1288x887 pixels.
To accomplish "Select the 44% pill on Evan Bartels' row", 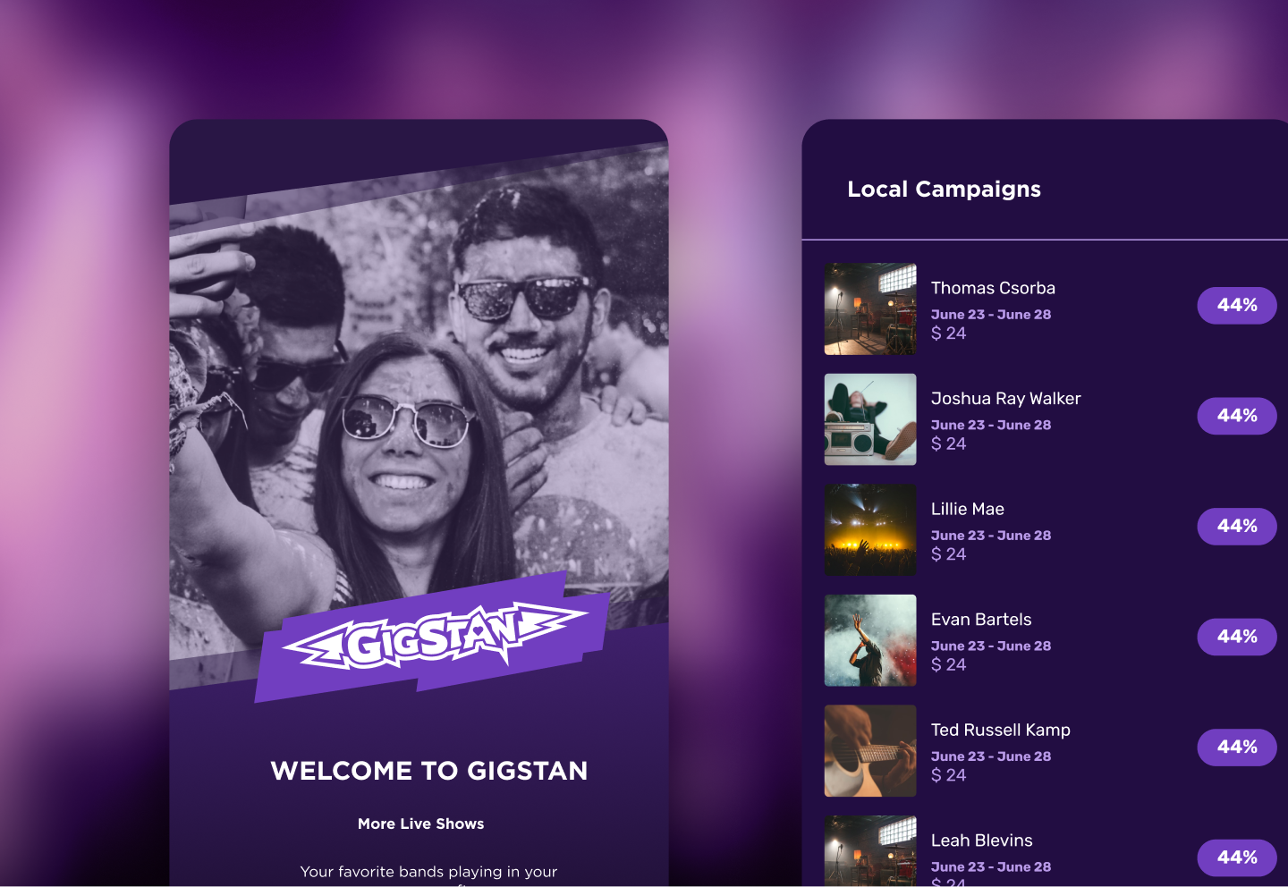I will click(1237, 637).
